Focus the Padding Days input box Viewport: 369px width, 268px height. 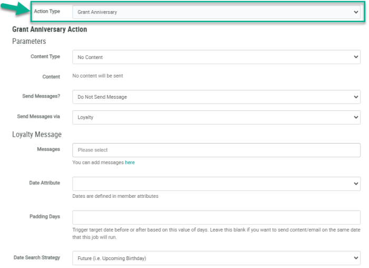pyautogui.click(x=216, y=217)
